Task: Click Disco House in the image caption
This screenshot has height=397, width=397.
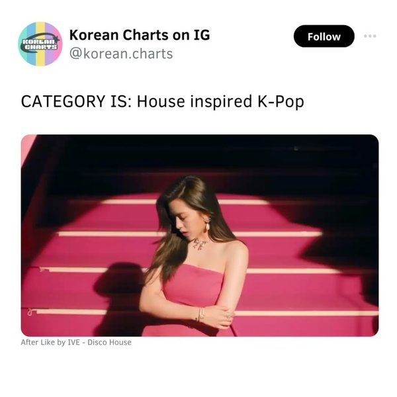Action: point(109,342)
